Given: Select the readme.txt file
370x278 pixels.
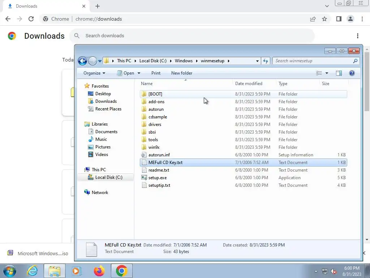Looking at the screenshot, I should pos(243,170).
